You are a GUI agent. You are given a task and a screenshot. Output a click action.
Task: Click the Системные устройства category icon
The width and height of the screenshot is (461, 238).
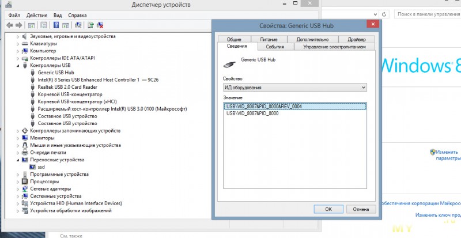coord(25,196)
